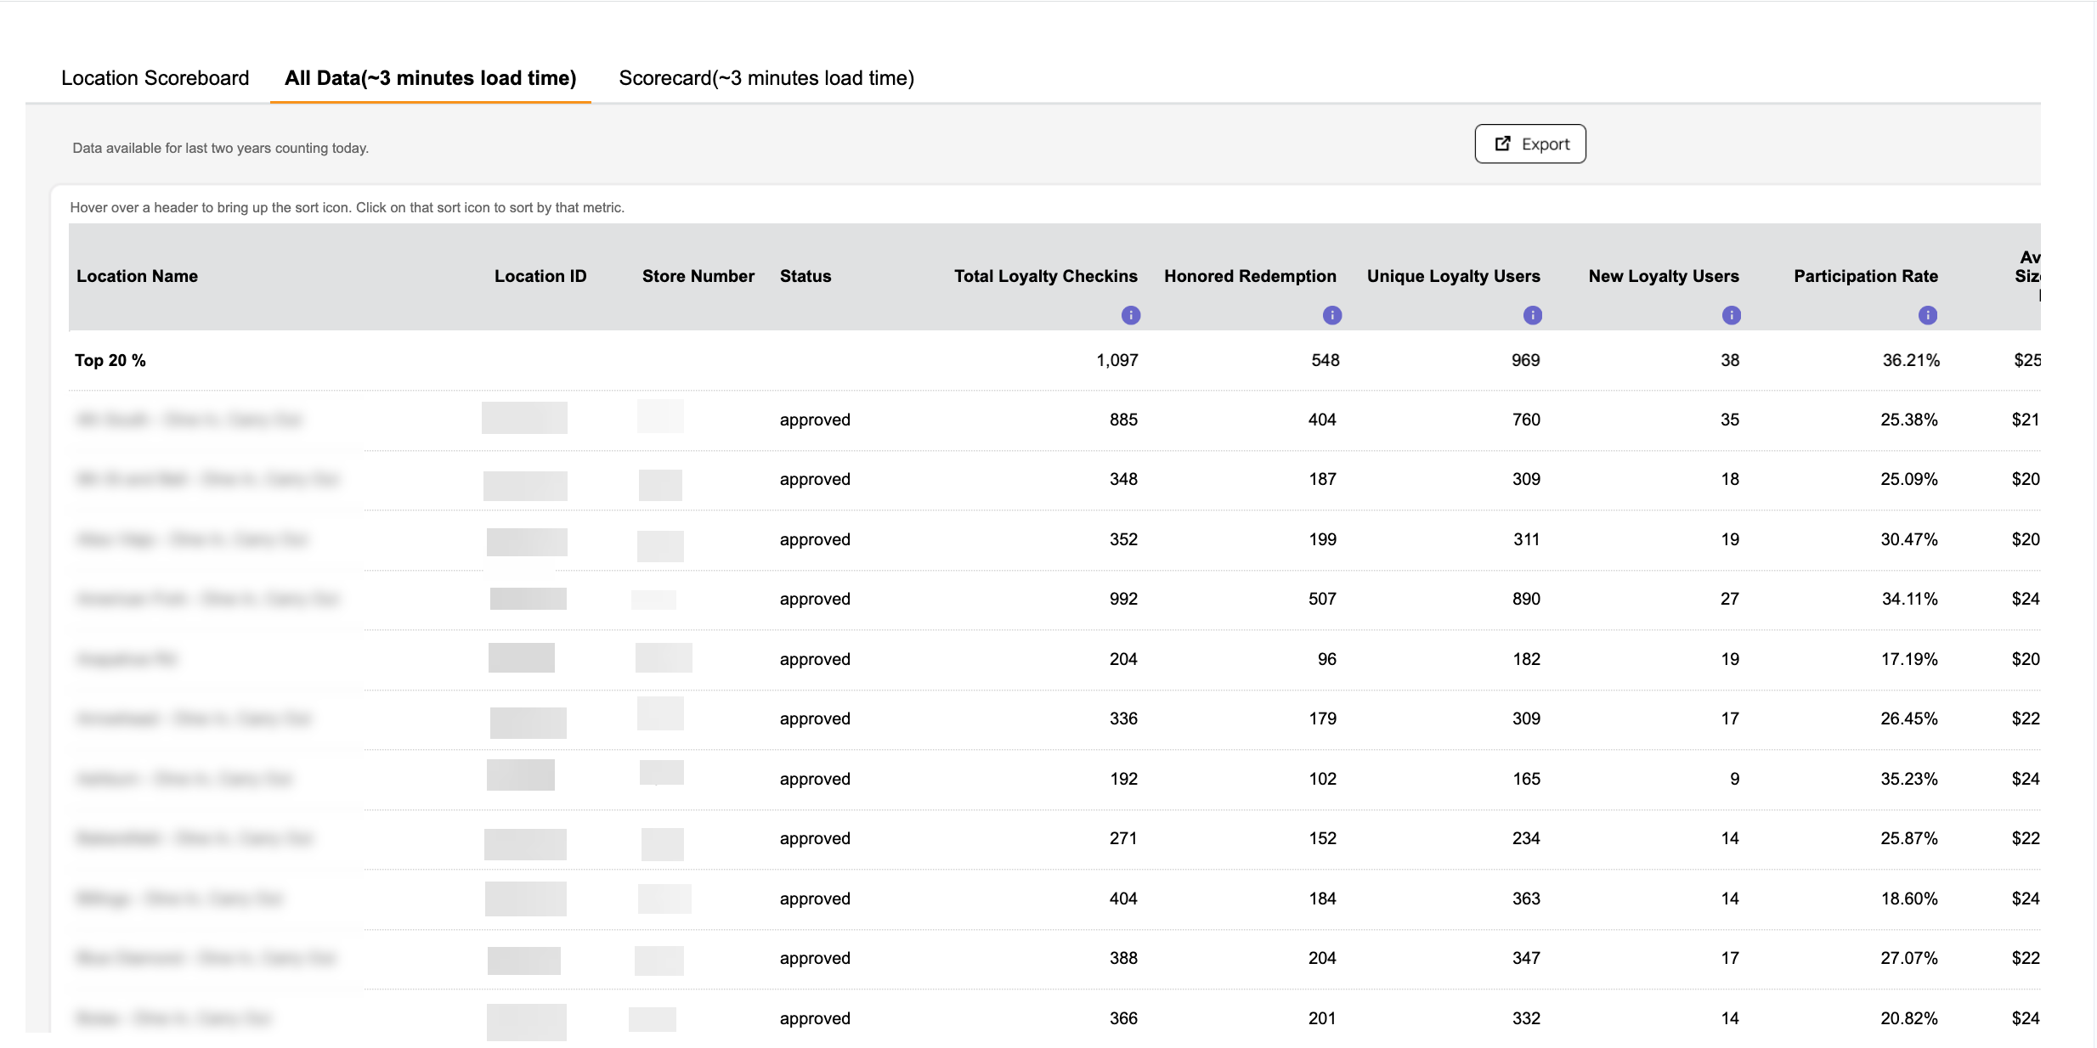
Task: Click info icon under New Loyalty Users
Action: [1731, 315]
